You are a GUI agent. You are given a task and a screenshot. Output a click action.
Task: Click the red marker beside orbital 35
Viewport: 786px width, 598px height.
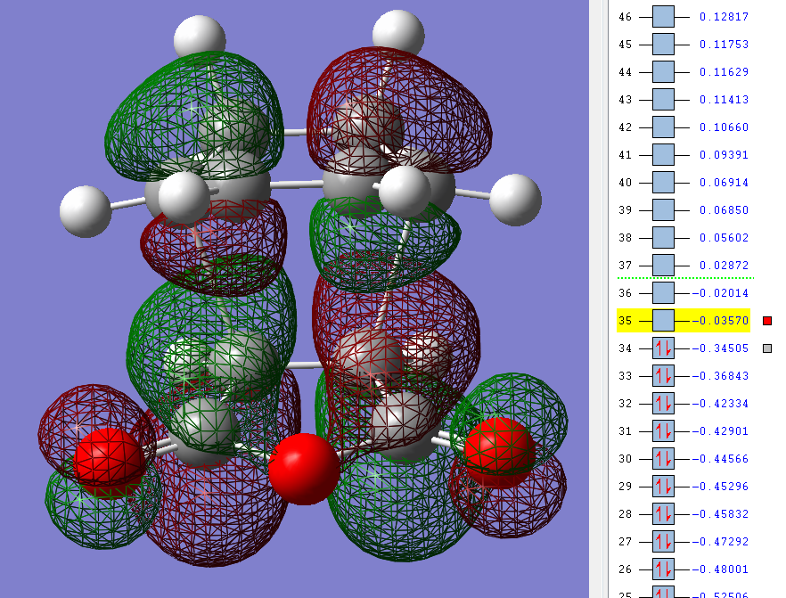click(767, 321)
